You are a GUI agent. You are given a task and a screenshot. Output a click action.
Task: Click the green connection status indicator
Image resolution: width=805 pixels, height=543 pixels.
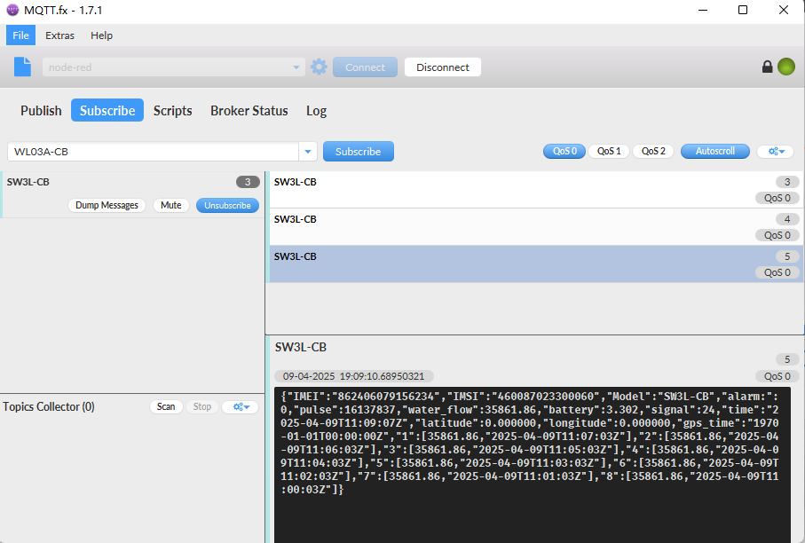[786, 67]
